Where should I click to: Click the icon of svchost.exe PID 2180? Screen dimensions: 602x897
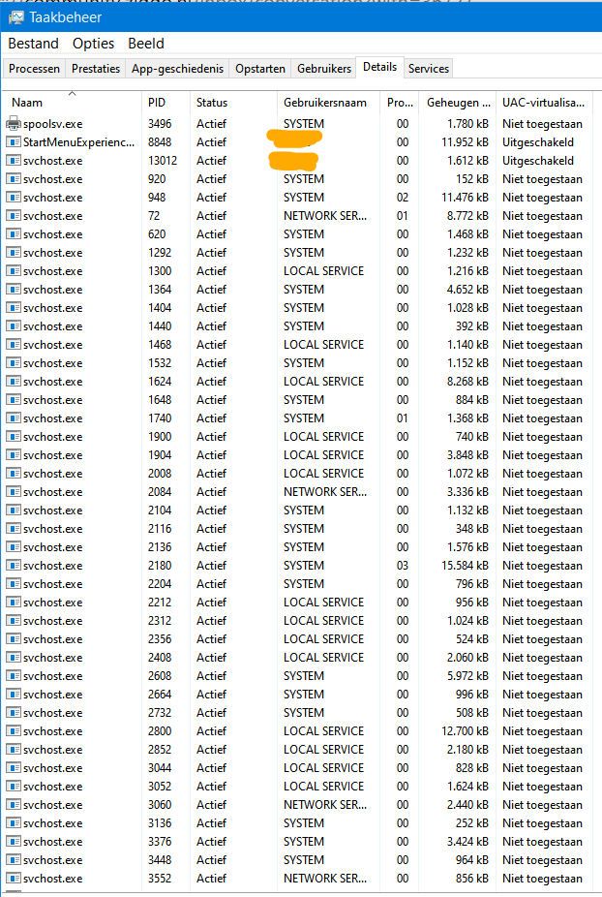[x=14, y=566]
